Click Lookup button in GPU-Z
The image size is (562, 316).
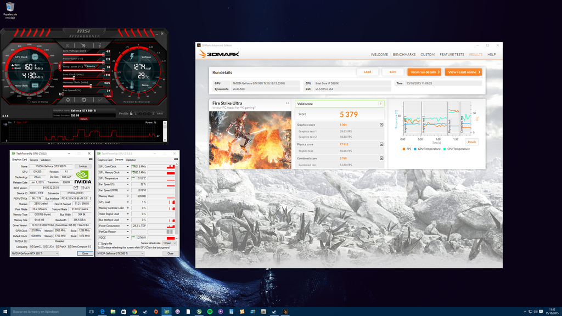click(83, 166)
